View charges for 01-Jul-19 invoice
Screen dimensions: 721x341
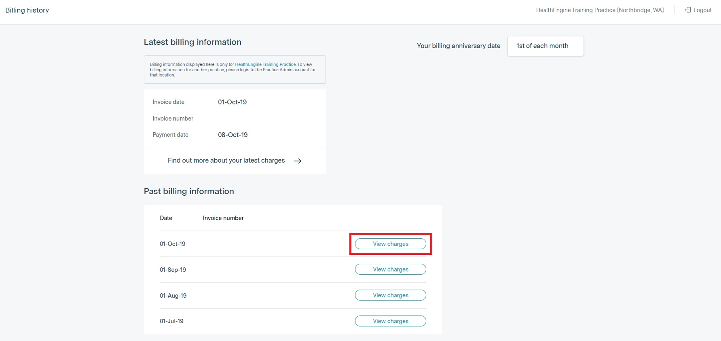391,321
